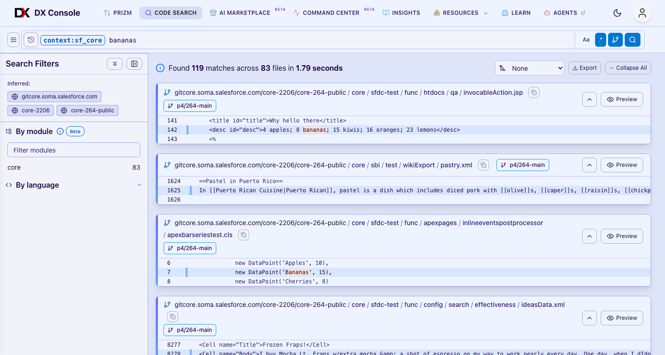Open pastry.xml file link
This screenshot has height=355, width=665.
tap(457, 165)
